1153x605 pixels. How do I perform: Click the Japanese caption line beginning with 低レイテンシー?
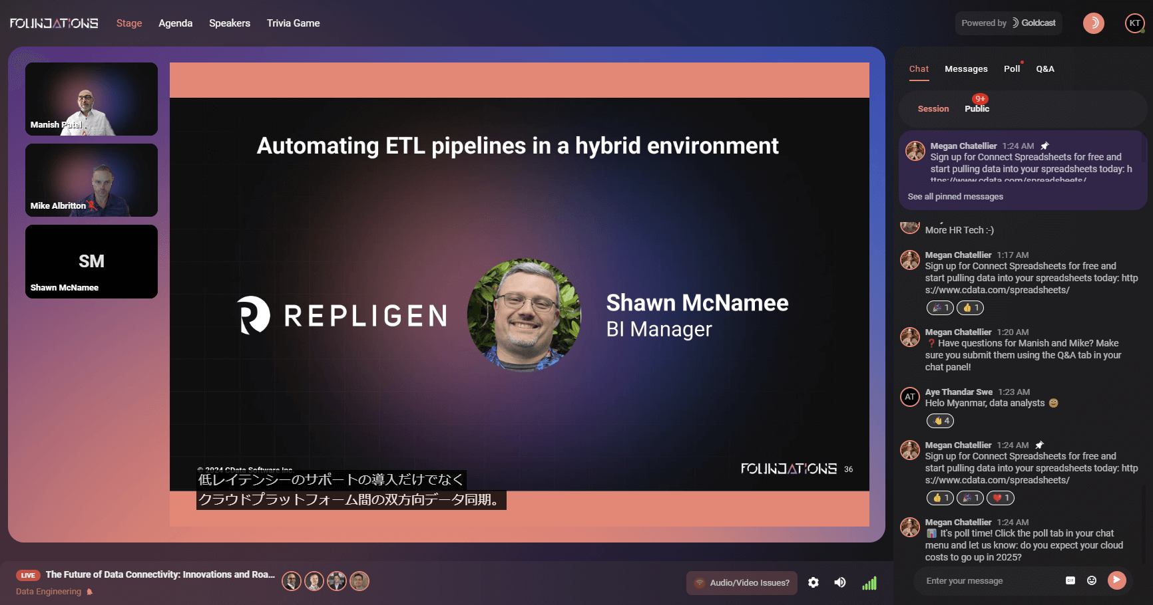(331, 480)
